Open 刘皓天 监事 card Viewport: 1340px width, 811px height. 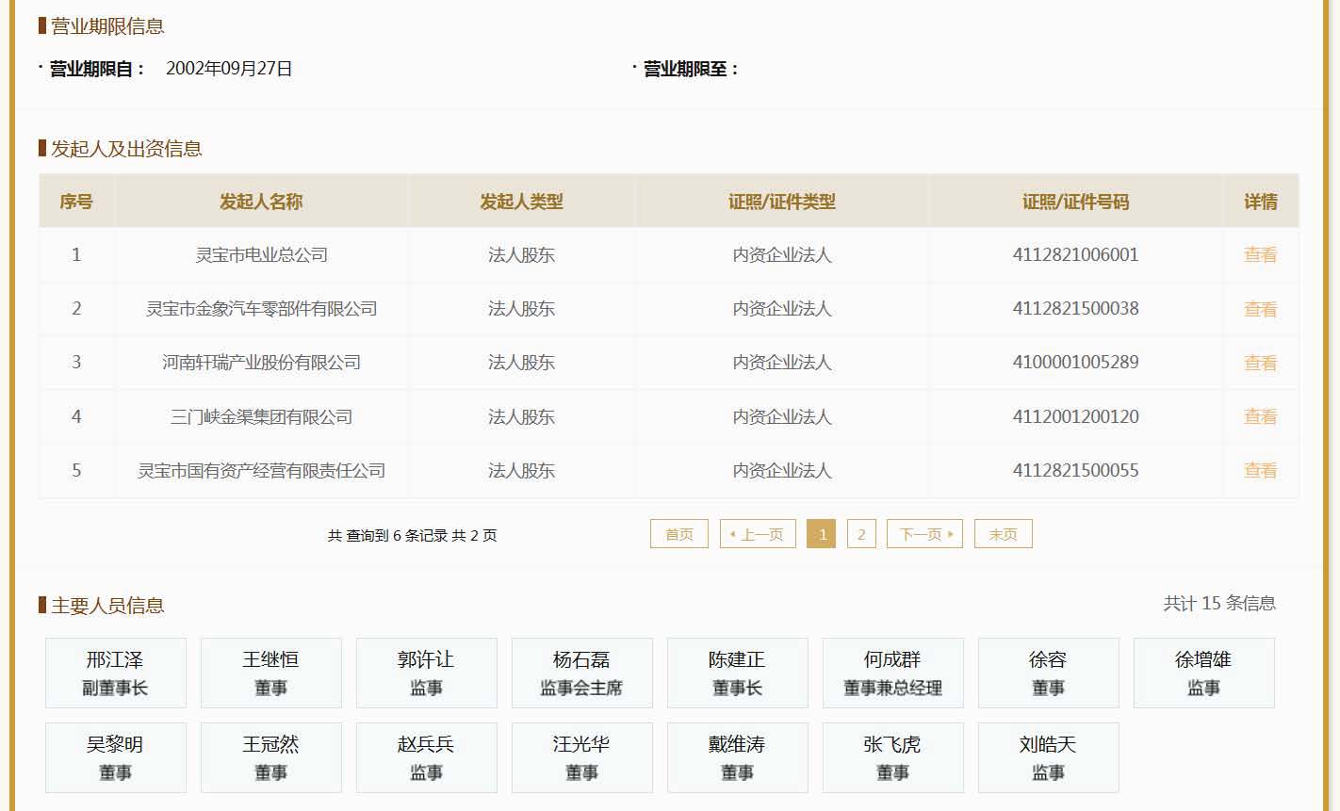(1049, 757)
